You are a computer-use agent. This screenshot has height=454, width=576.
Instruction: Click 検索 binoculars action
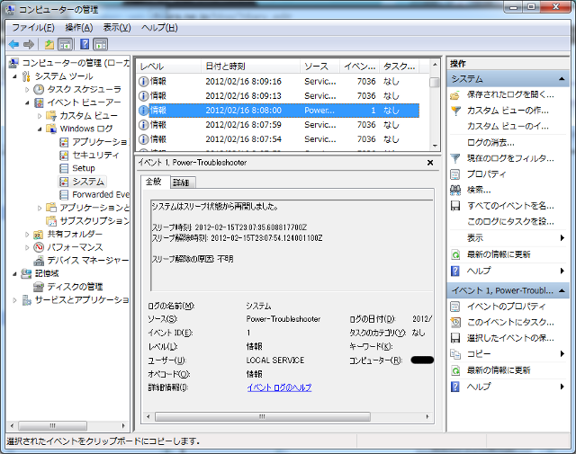coord(479,190)
